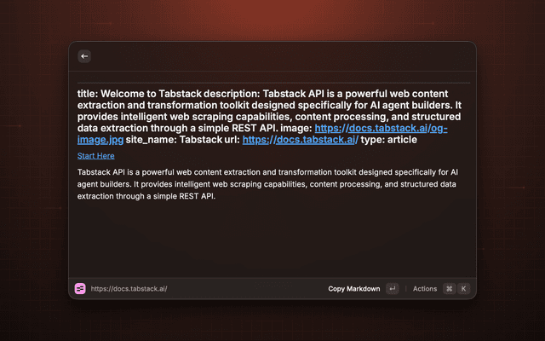Click the 'description:' word in the heading

point(232,94)
